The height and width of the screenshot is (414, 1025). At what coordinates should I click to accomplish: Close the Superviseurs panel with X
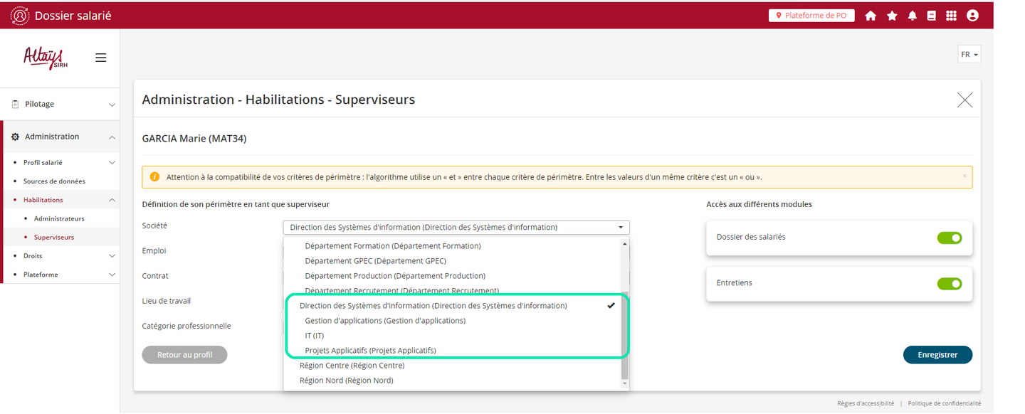point(964,100)
